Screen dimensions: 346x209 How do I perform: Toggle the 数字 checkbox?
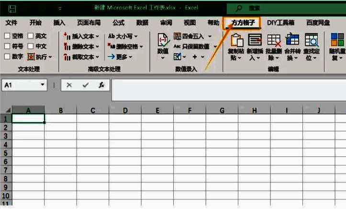pyautogui.click(x=7, y=57)
